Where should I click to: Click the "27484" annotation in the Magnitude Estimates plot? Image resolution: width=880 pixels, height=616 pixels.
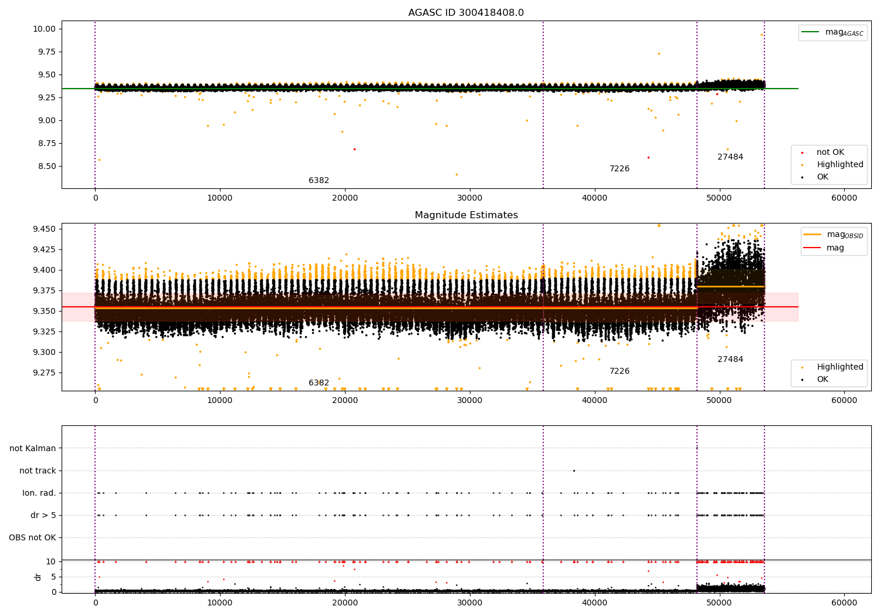730,360
